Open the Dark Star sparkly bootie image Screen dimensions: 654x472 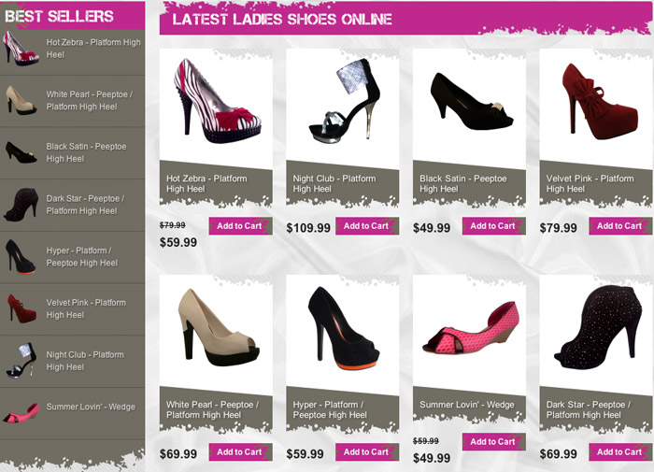tap(598, 328)
